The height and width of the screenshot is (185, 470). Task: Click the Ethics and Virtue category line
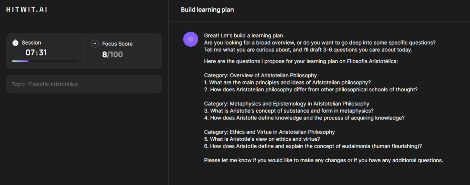(269, 132)
